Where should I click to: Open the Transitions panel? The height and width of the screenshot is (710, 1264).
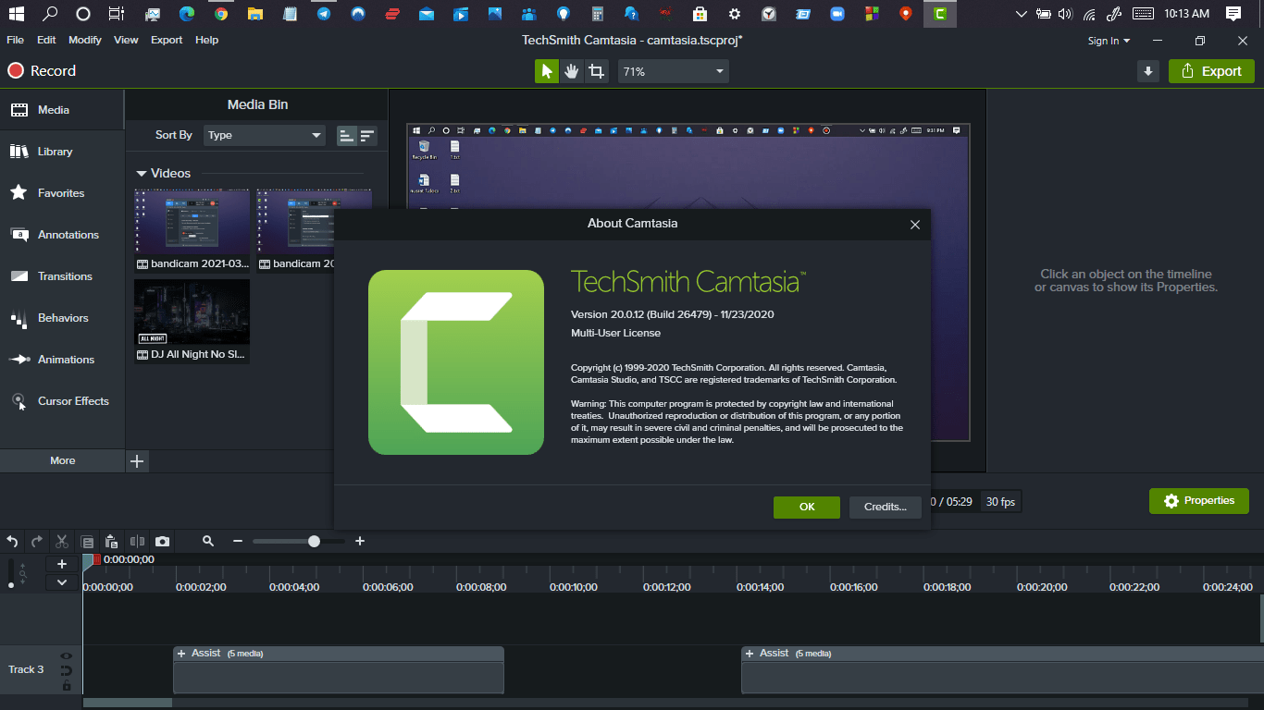pyautogui.click(x=62, y=276)
